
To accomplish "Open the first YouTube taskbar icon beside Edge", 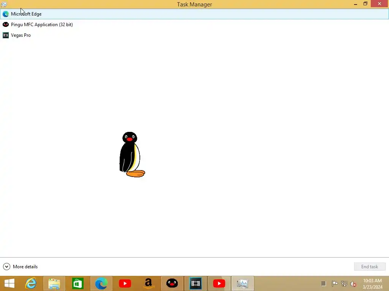I will point(125,283).
